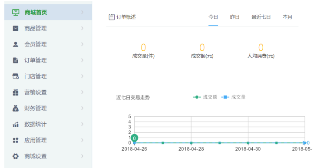Click the 人均消费(元) value 0
Viewport: 317px width, 168px height.
(261, 47)
